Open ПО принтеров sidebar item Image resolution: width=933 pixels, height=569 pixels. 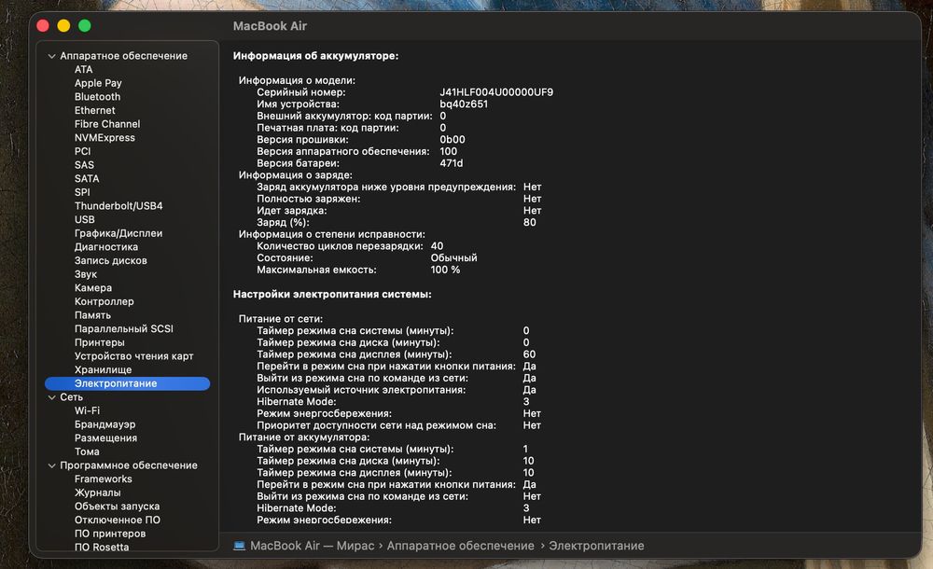click(x=110, y=534)
